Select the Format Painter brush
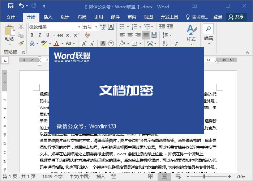 pos(21,43)
